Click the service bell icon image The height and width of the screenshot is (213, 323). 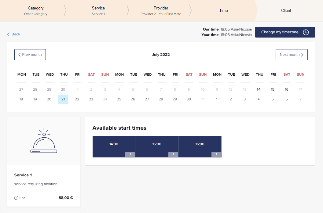click(44, 141)
